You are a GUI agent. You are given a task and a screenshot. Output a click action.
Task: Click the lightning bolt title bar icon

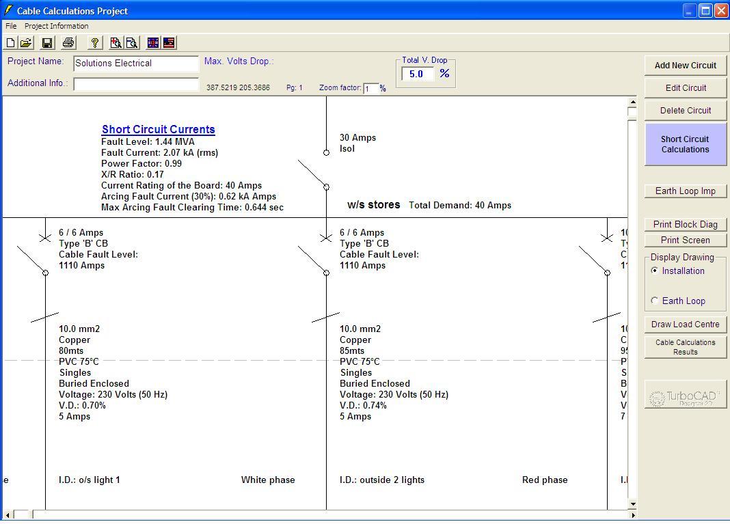pos(8,10)
